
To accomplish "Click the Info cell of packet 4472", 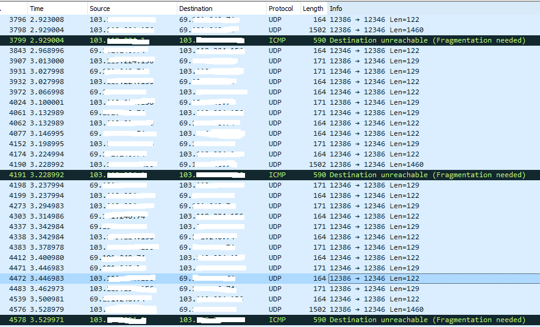I will tap(434, 278).
